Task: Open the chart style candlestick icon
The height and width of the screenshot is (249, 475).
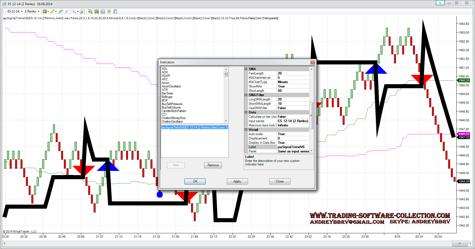Action: [45, 11]
